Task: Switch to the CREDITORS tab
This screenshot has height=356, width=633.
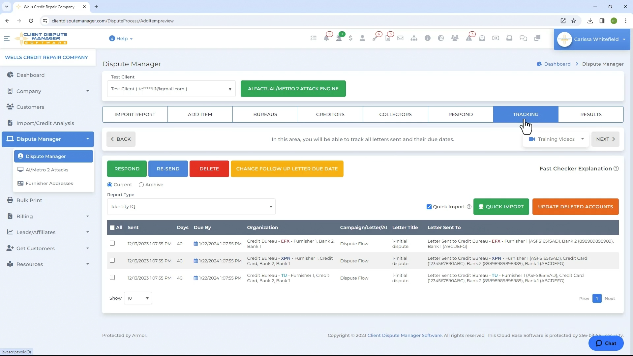Action: pyautogui.click(x=330, y=114)
